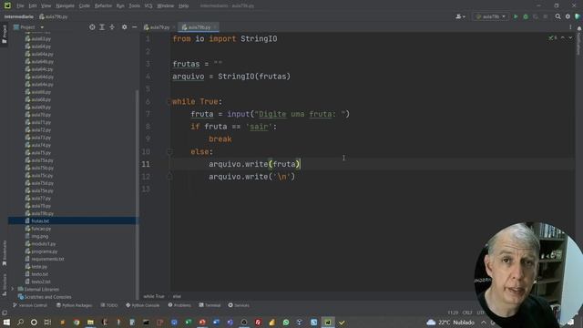Image resolution: width=583 pixels, height=328 pixels.
Task: Open IDE settings gear in top toolbar
Action: point(568,16)
